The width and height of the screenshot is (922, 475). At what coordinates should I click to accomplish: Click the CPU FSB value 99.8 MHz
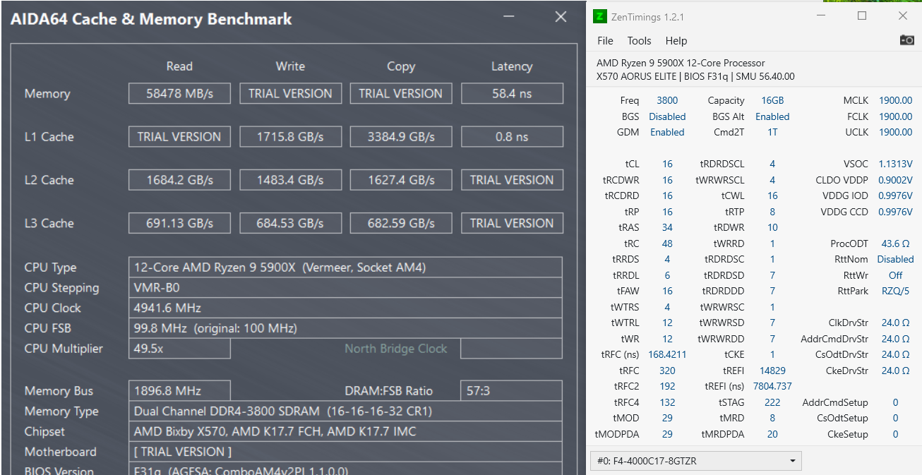pyautogui.click(x=345, y=328)
